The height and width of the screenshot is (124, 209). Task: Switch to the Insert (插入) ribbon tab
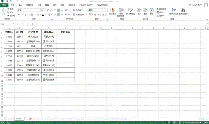pyautogui.click(x=20, y=5)
